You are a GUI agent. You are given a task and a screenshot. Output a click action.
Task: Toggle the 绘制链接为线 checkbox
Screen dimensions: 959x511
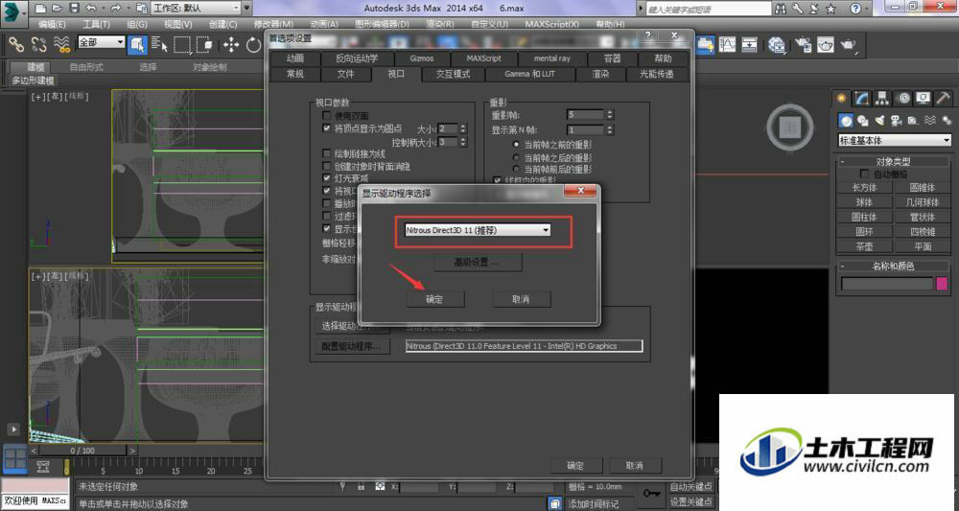[327, 153]
